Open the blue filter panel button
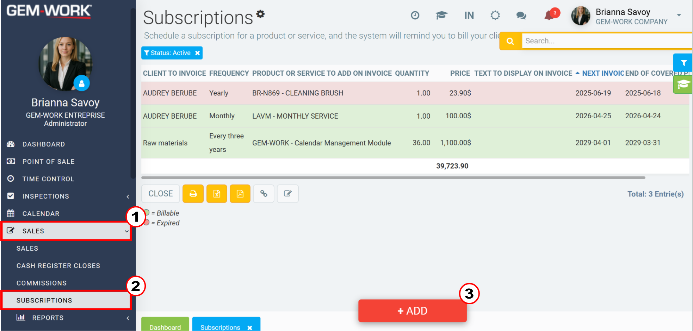The height and width of the screenshot is (331, 693). [x=683, y=63]
